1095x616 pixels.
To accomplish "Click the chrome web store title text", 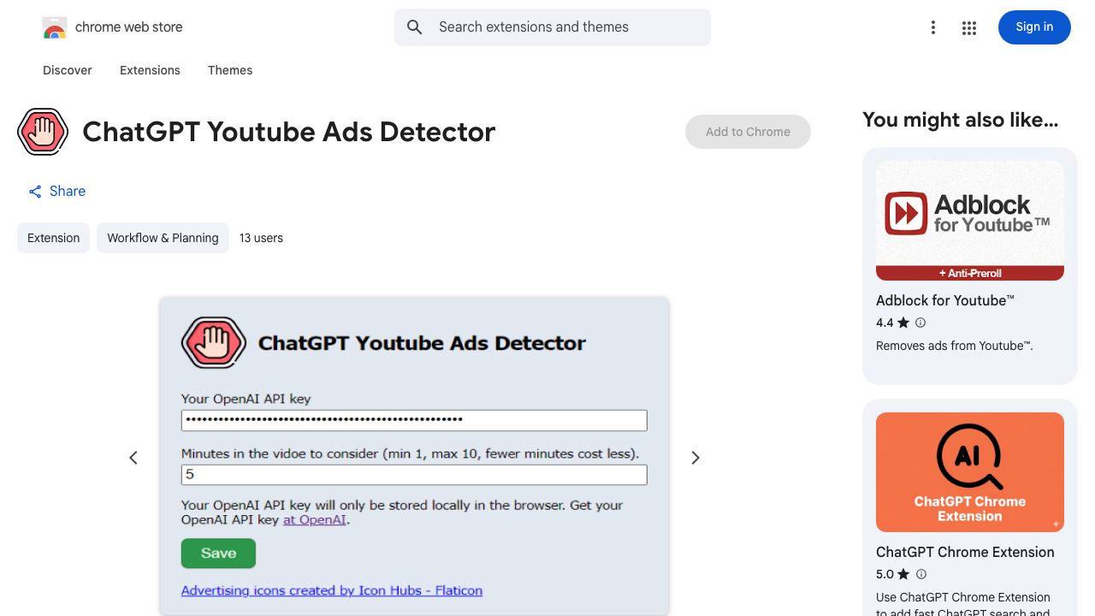I will click(129, 27).
